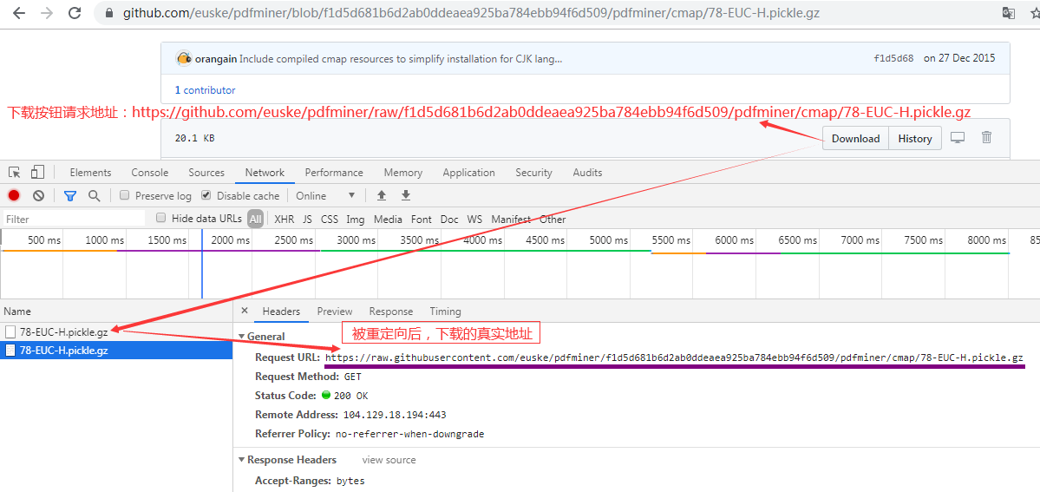
Task: Click Export HAR download arrow icon
Action: tap(406, 195)
